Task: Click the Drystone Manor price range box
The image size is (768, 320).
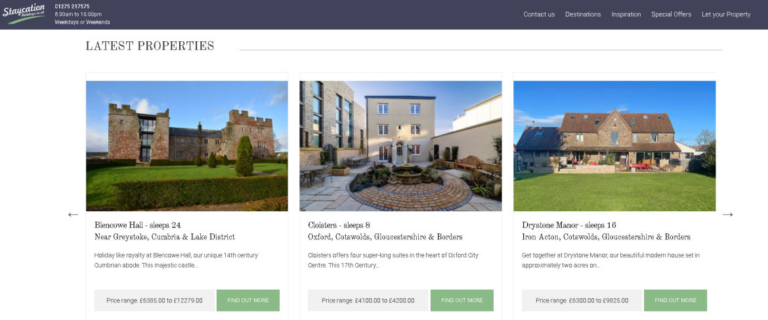Action: tap(582, 300)
